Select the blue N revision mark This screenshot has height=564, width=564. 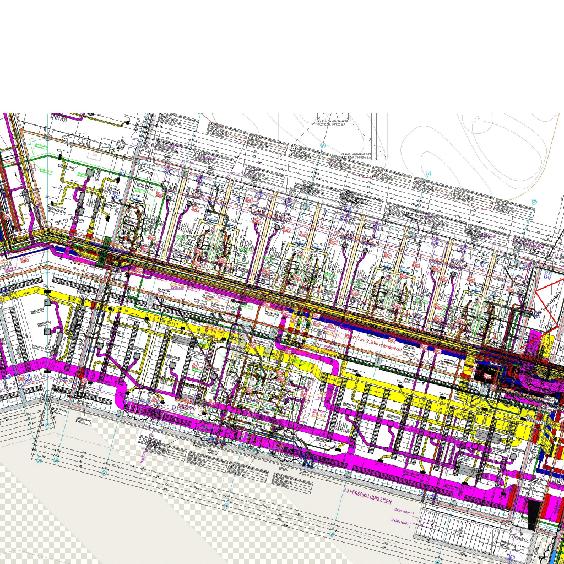pyautogui.click(x=308, y=464)
